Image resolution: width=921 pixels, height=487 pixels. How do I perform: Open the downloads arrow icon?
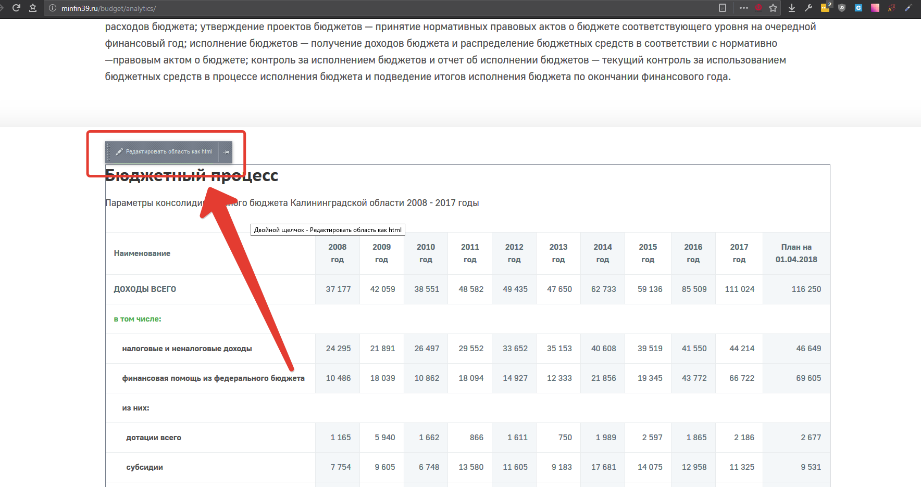(x=792, y=8)
